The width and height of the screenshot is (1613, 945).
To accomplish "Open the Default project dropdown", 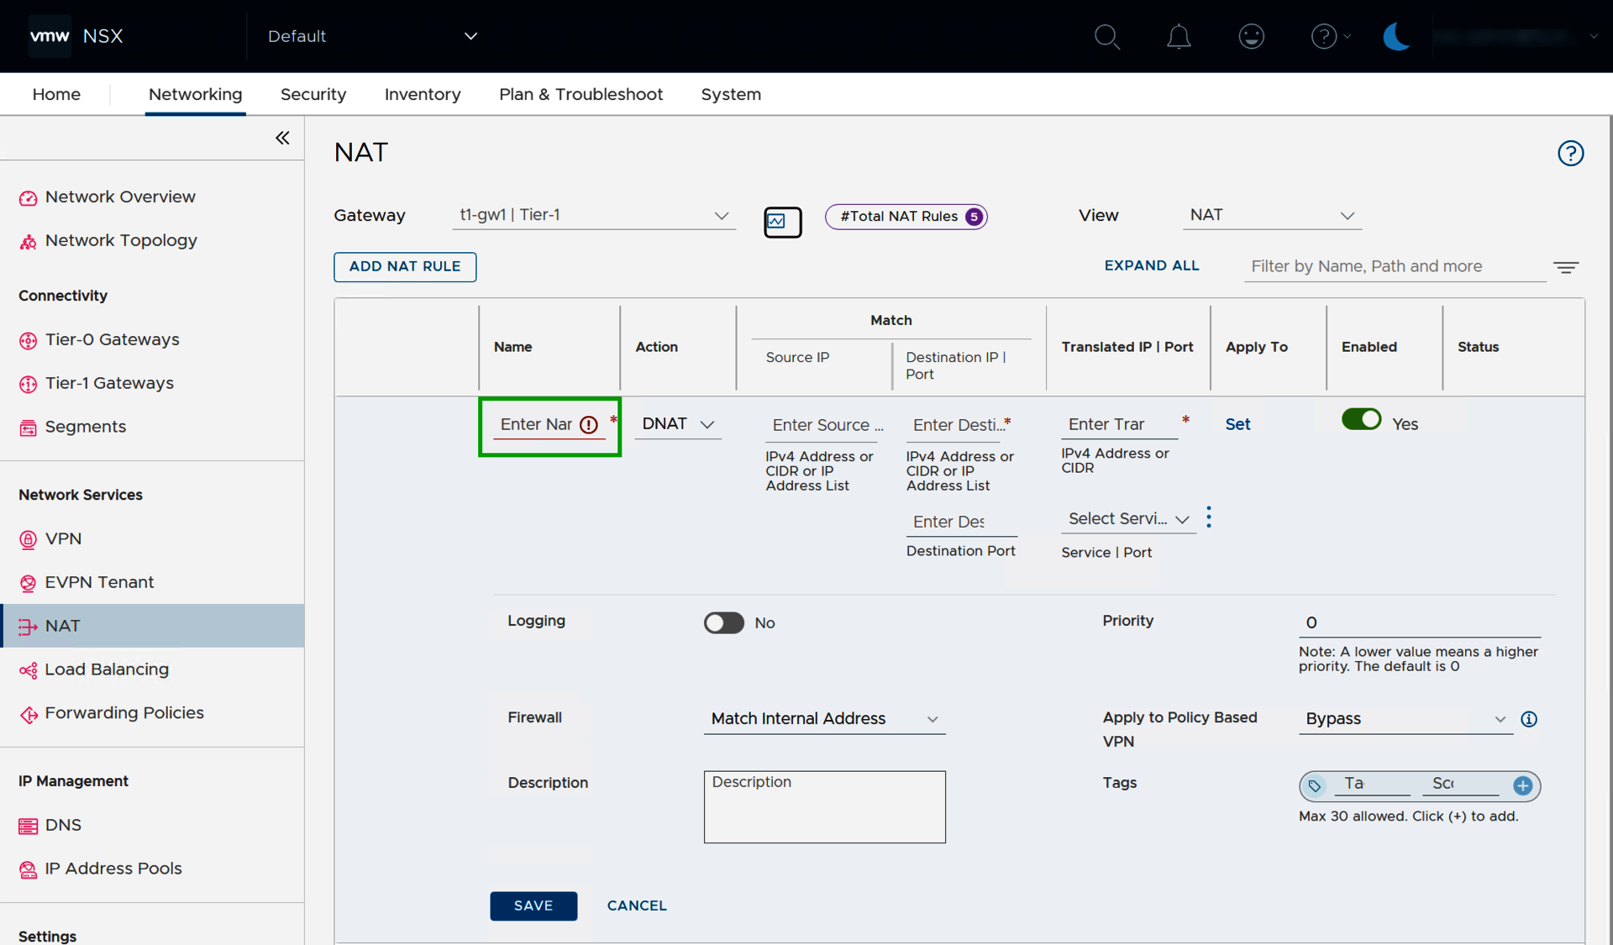I will [x=371, y=36].
